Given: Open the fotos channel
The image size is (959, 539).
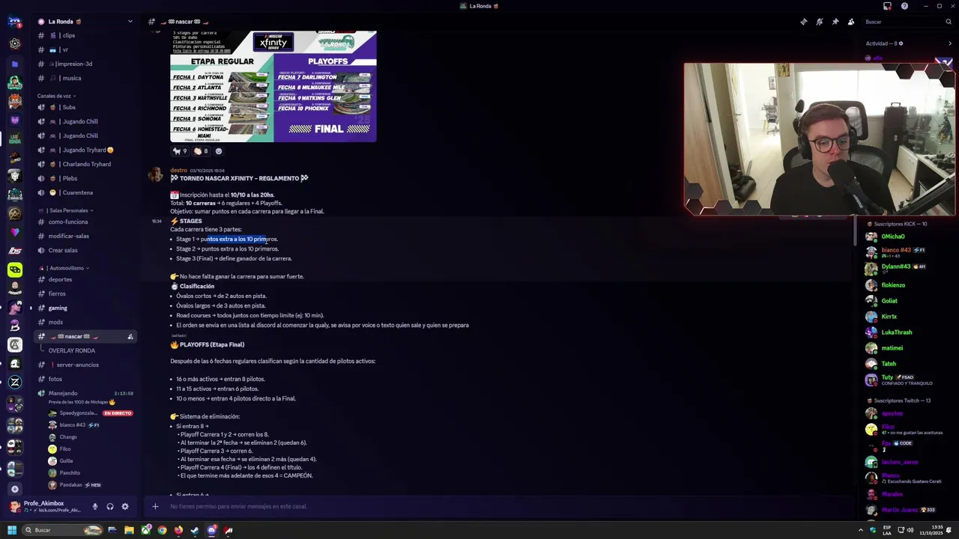Looking at the screenshot, I should tap(86, 379).
